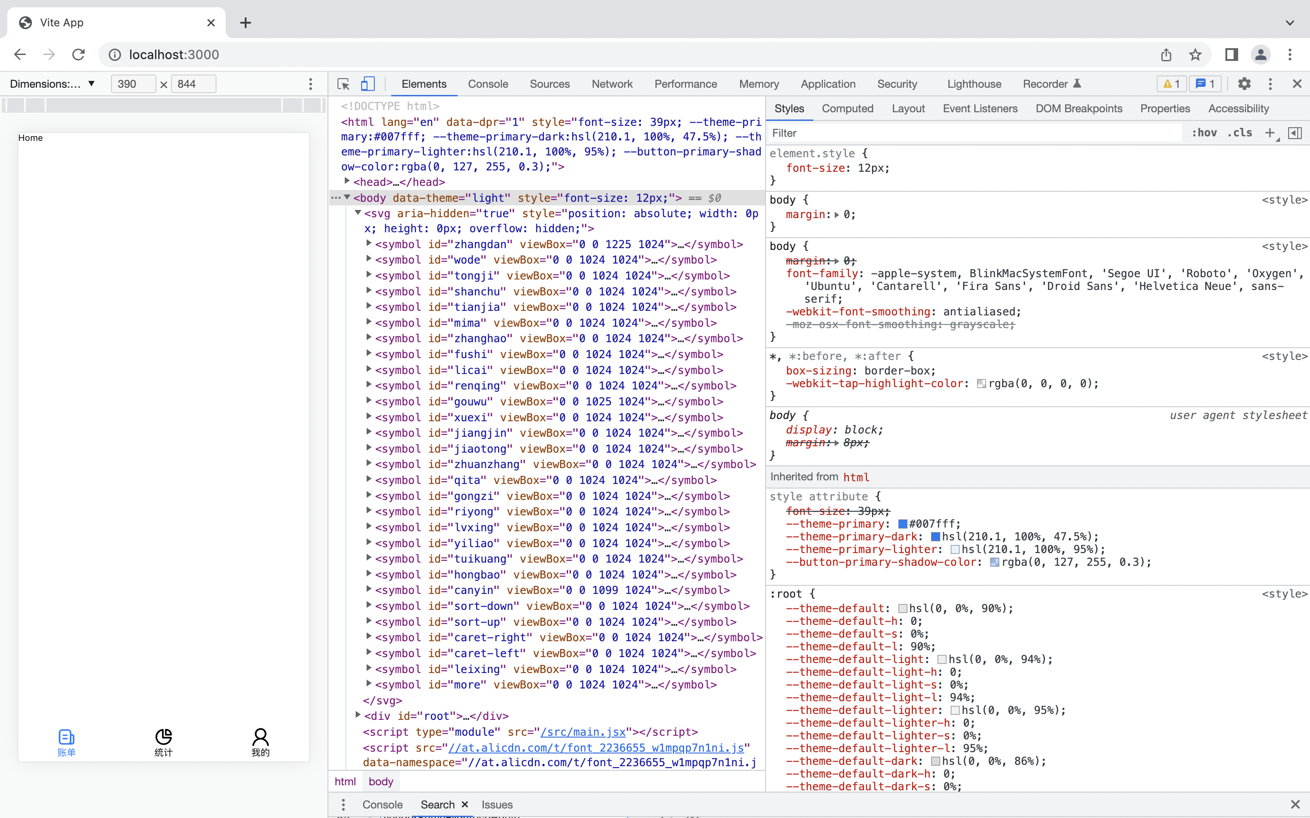
Task: Expand the margin shorthand in body rule
Action: [x=837, y=215]
